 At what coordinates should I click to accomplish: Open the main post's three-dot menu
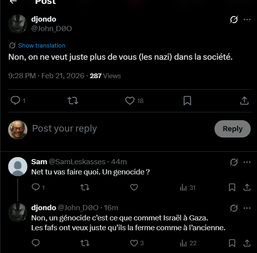click(x=247, y=20)
